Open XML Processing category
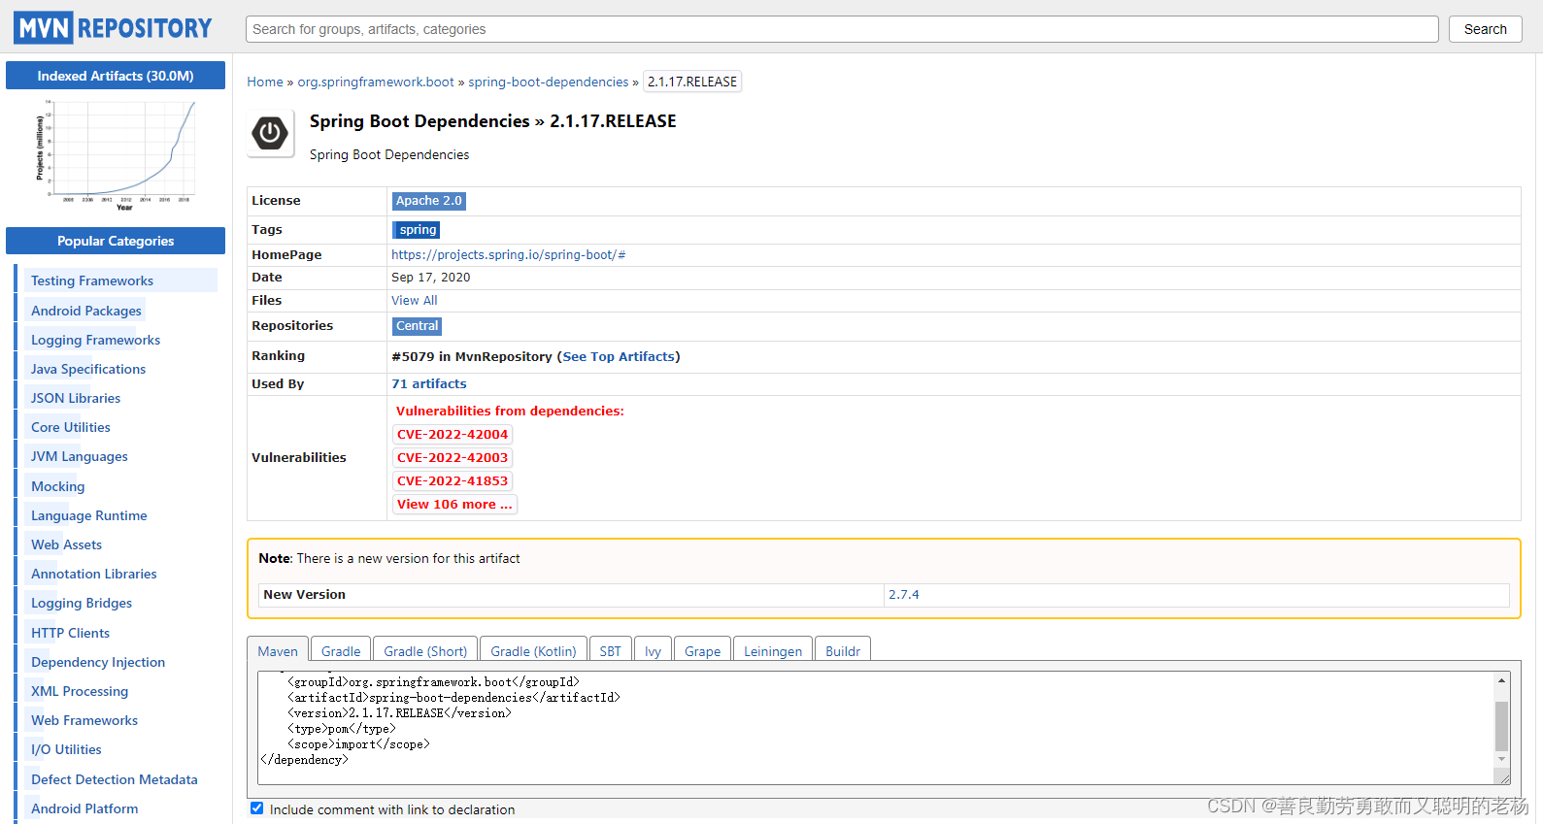Image resolution: width=1543 pixels, height=824 pixels. click(x=80, y=691)
